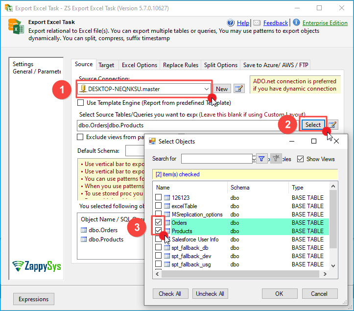Click the edit connection icon beside New
The height and width of the screenshot is (311, 354).
(x=238, y=89)
